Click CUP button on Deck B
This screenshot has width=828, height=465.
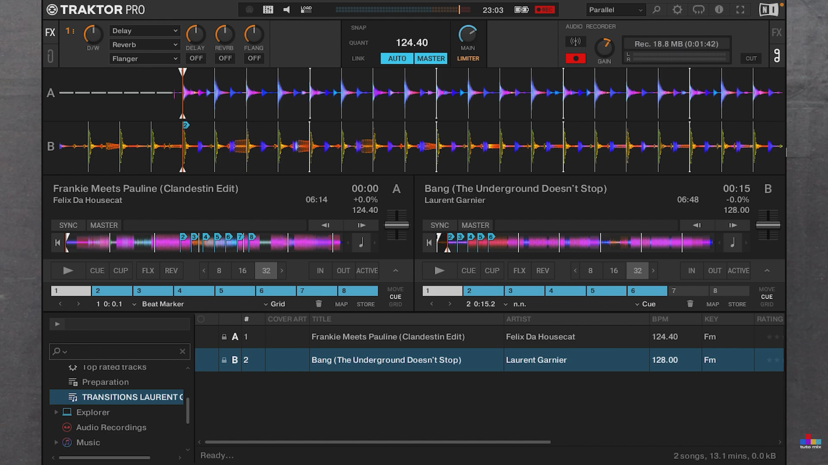(x=492, y=270)
